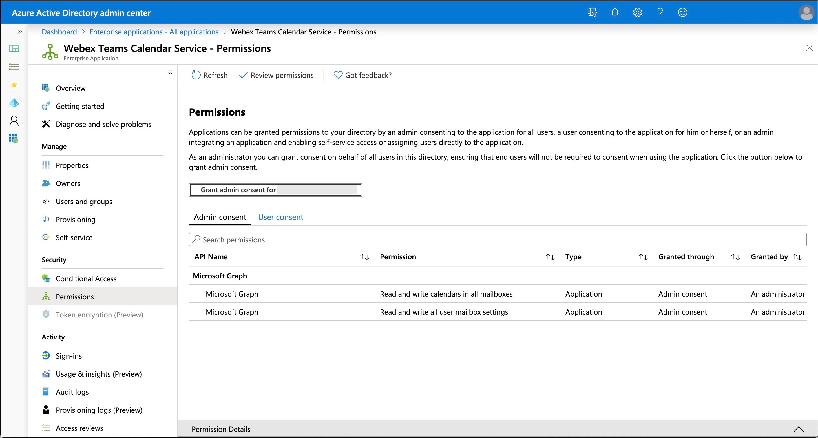This screenshot has width=818, height=438.
Task: Open Azure Active Directory diamond icon
Action: [x=14, y=103]
